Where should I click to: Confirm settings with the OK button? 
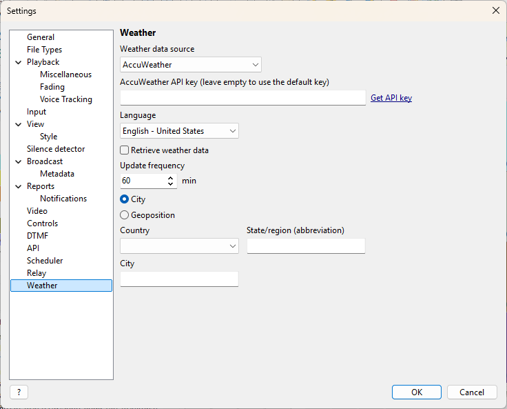tap(417, 392)
